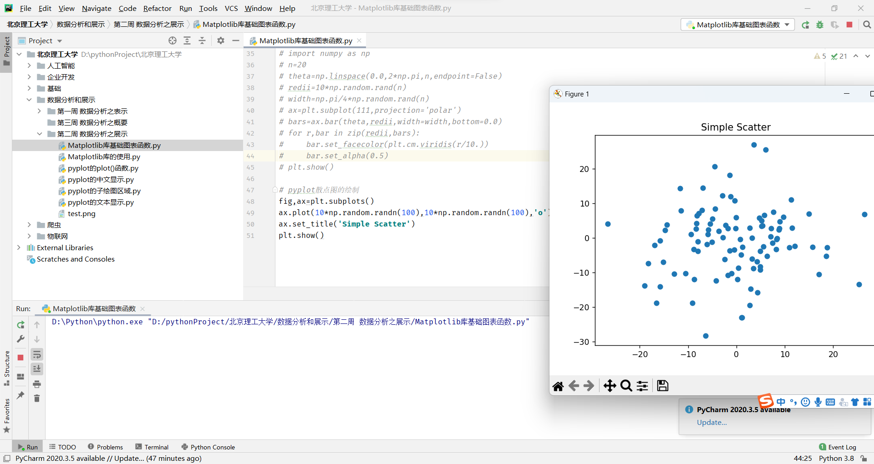The image size is (874, 464).
Task: Toggle the Favorites side tool window tab
Action: 6,416
